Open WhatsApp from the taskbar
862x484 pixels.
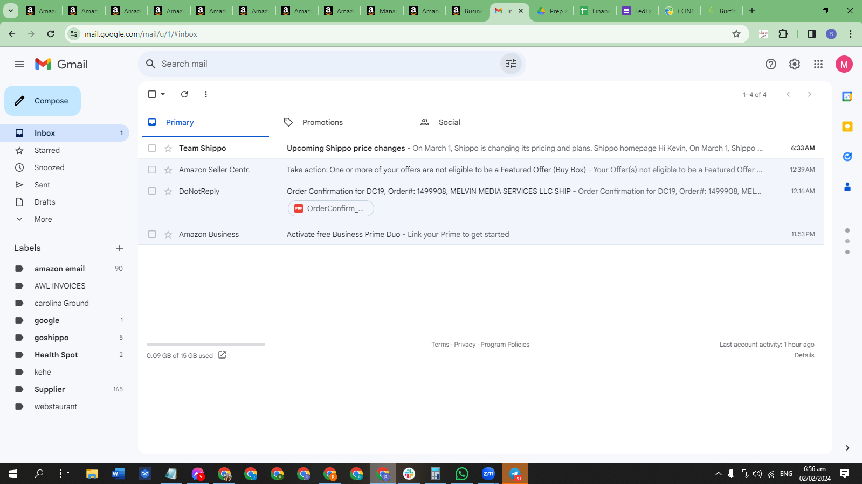coord(462,474)
